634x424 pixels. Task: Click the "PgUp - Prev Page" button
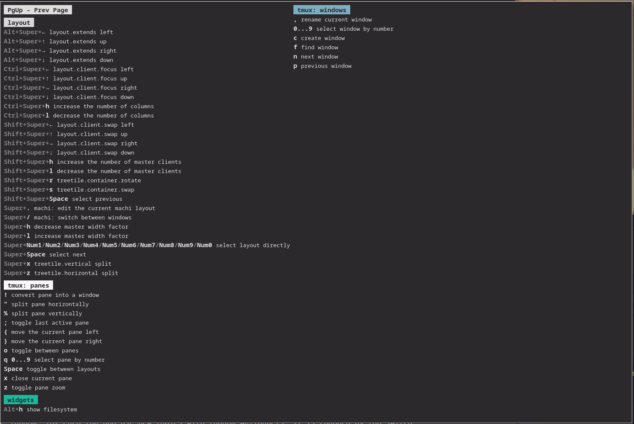[37, 10]
